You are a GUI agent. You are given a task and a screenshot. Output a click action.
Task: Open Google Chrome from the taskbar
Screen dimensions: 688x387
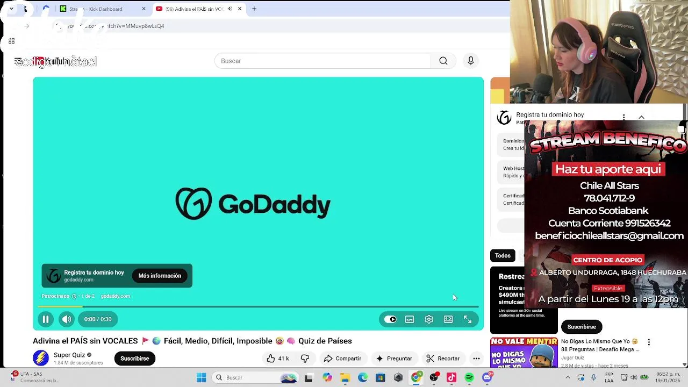(416, 378)
